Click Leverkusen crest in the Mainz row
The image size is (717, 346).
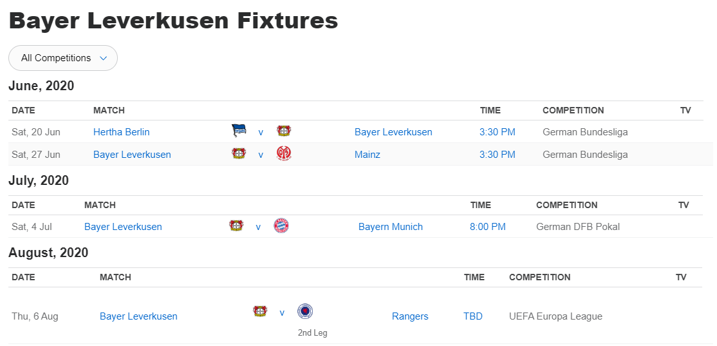click(239, 154)
